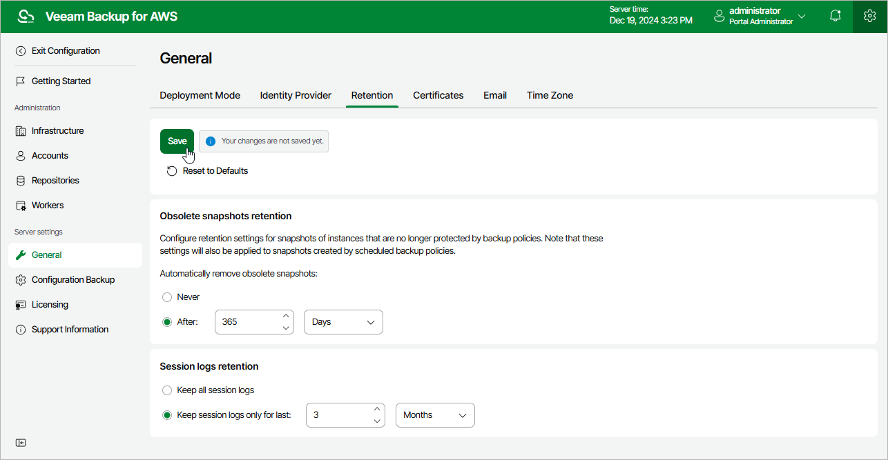Click the green Save button

point(177,141)
